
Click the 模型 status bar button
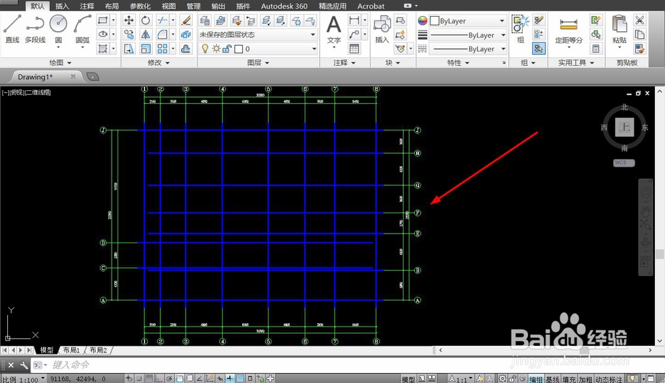pyautogui.click(x=408, y=379)
